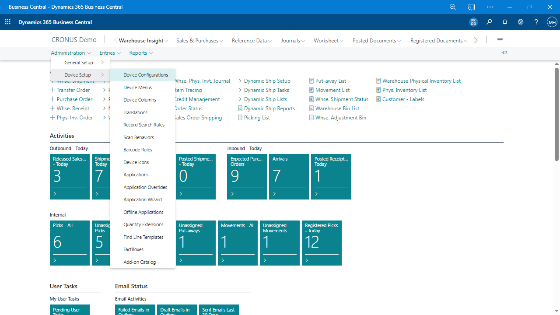Open global search with the magnifier icon
This screenshot has height=315, width=560.
click(x=489, y=22)
